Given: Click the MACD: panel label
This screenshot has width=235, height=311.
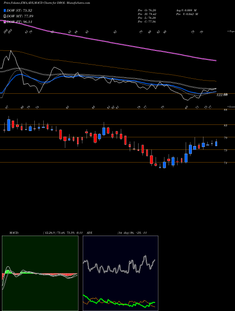Looking at the screenshot, I should click(x=14, y=233).
